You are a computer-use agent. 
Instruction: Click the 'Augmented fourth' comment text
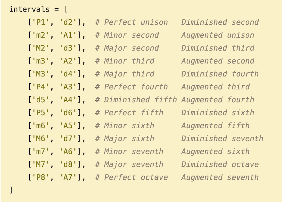pos(218,100)
